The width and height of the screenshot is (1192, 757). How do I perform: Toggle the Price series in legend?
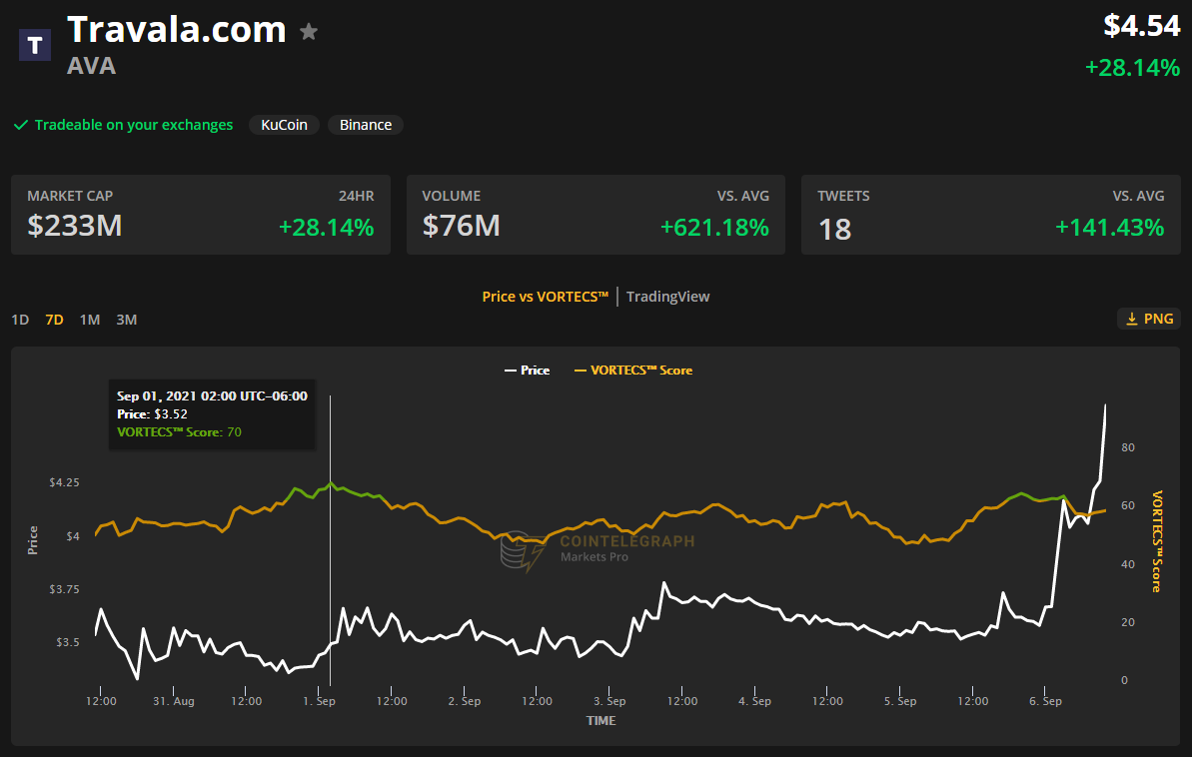(527, 371)
